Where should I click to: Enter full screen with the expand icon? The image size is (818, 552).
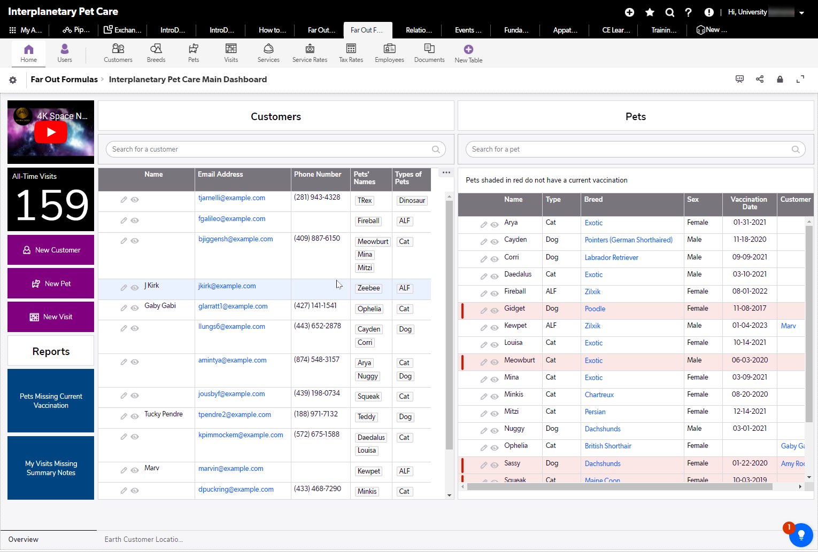click(x=800, y=79)
